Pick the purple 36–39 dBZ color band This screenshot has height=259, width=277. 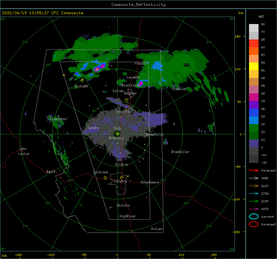(x=254, y=105)
